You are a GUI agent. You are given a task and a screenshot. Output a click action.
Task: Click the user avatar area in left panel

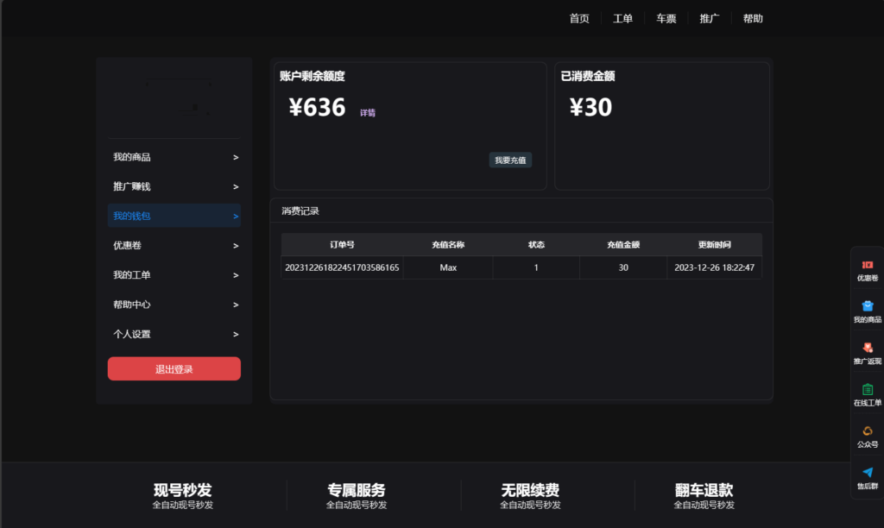pos(174,97)
